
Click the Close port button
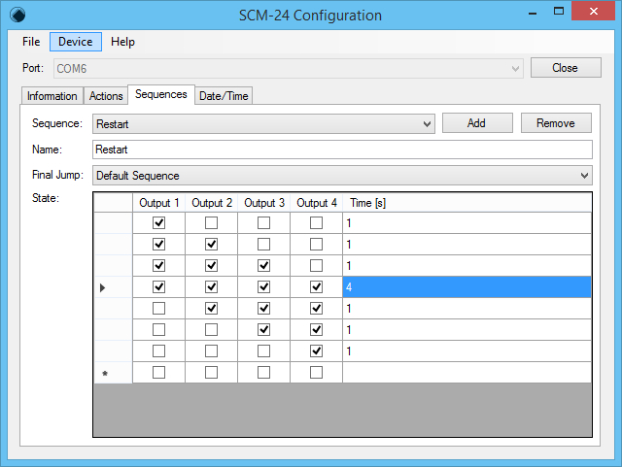point(566,68)
